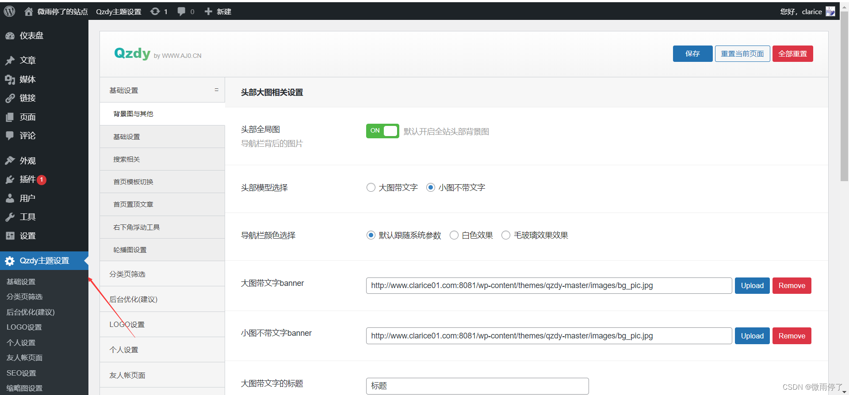Collapse the 基础设置 section header
The image size is (849, 395).
(x=162, y=90)
